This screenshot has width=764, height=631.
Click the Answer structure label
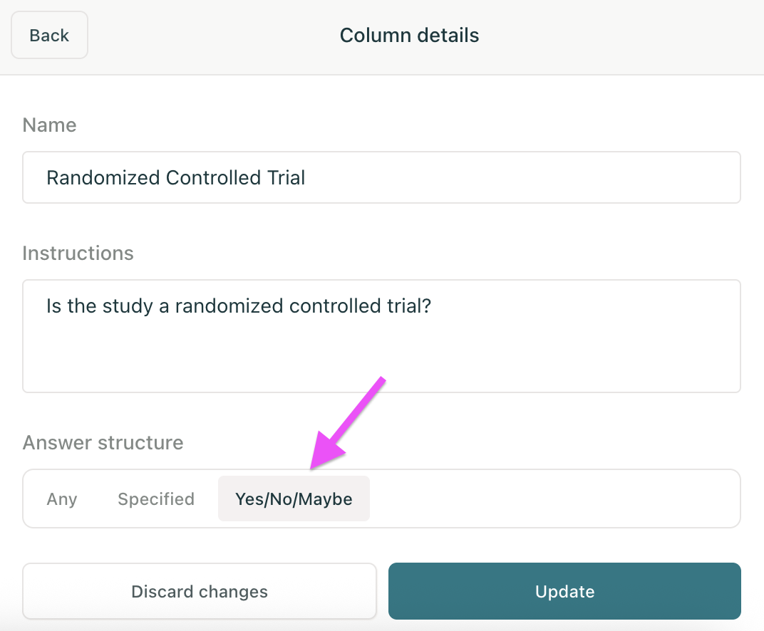pyautogui.click(x=103, y=443)
